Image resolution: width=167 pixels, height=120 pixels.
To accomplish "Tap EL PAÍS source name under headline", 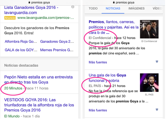I will coord(95,86).
